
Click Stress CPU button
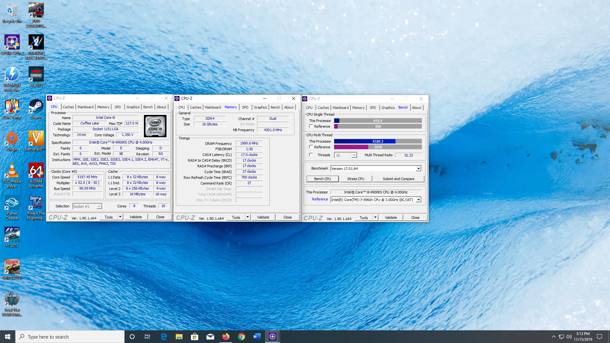pos(356,179)
